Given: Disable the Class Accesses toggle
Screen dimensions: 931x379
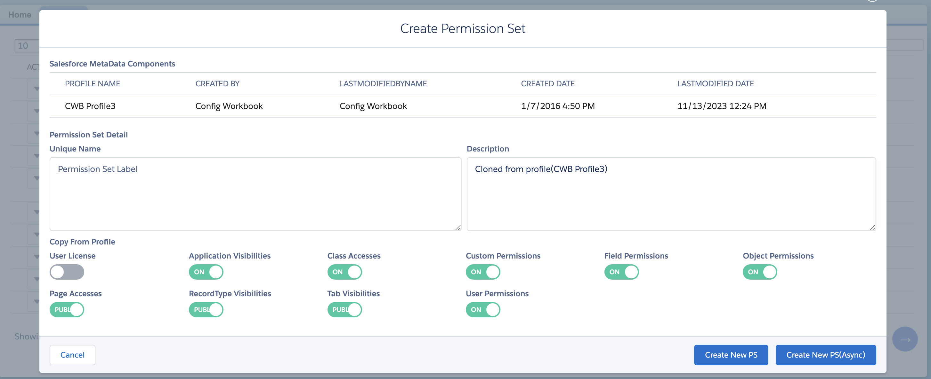Looking at the screenshot, I should 344,272.
